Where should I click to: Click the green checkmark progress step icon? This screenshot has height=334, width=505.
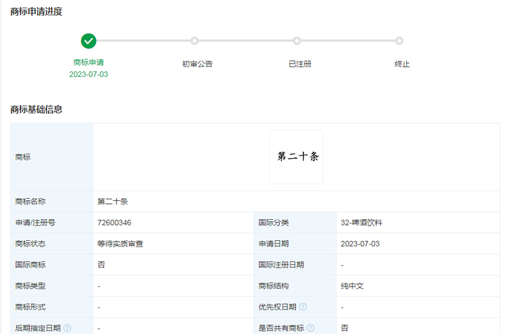coord(88,41)
